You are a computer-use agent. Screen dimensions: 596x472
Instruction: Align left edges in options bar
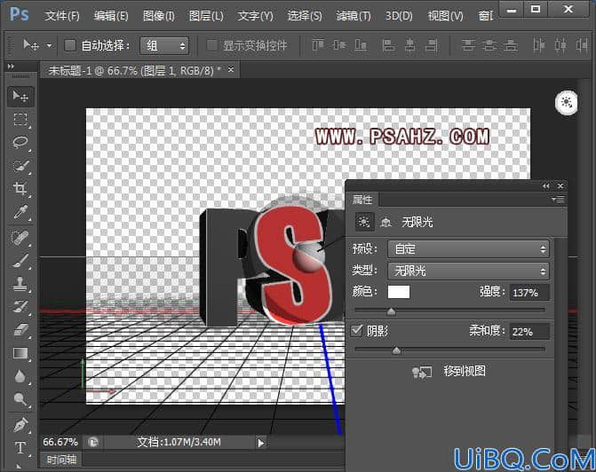point(387,45)
